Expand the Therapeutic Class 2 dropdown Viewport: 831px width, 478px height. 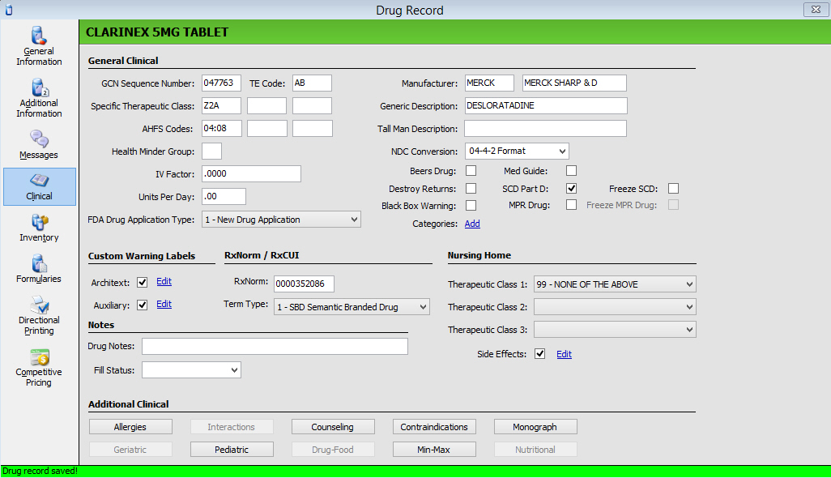click(615, 307)
